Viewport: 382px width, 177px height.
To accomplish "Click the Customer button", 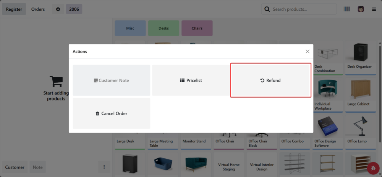I will pos(15,167).
